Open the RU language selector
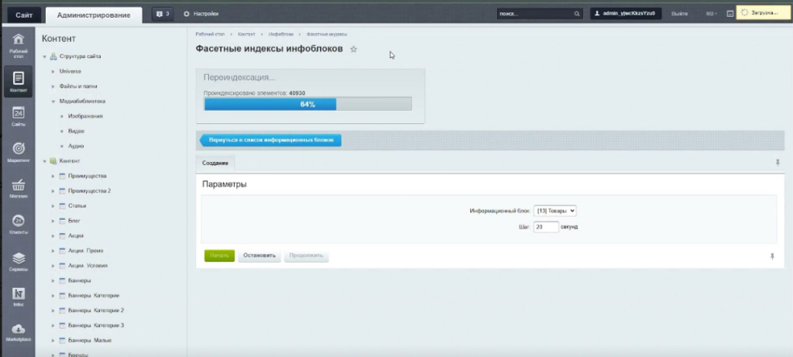 pos(711,14)
